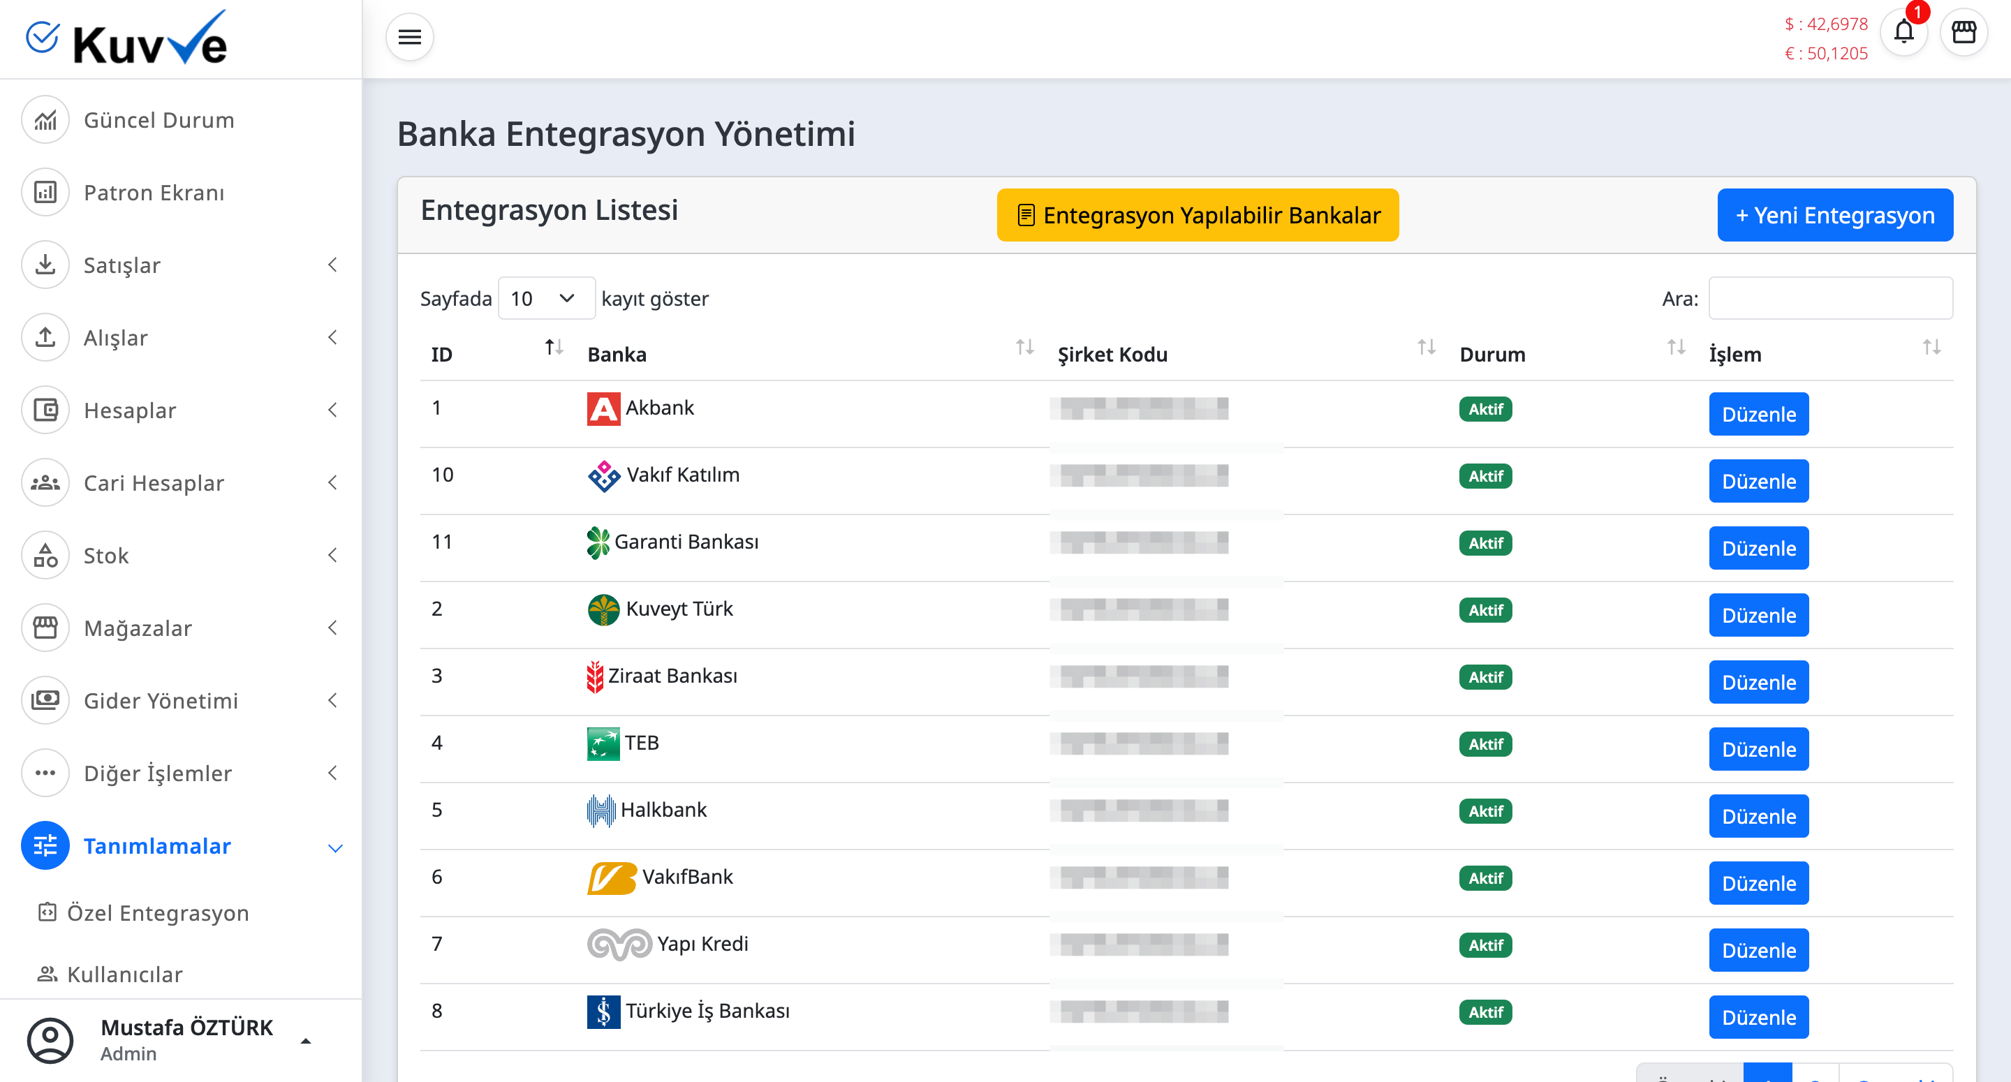Open the notifications bell icon
Screen dimensions: 2011x1082
click(x=1903, y=32)
